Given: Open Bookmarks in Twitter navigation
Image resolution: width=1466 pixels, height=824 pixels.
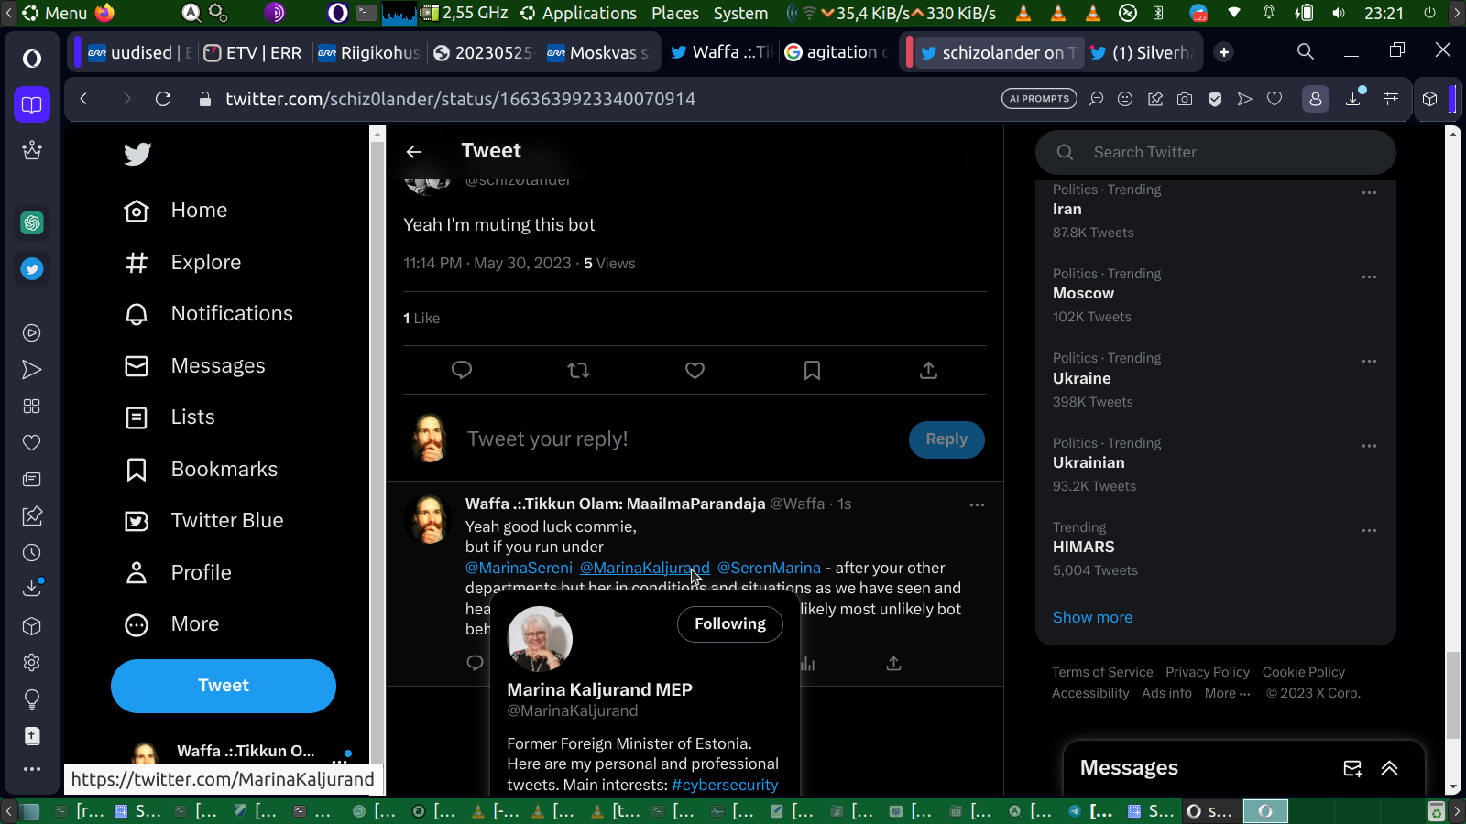Looking at the screenshot, I should click(x=201, y=470).
